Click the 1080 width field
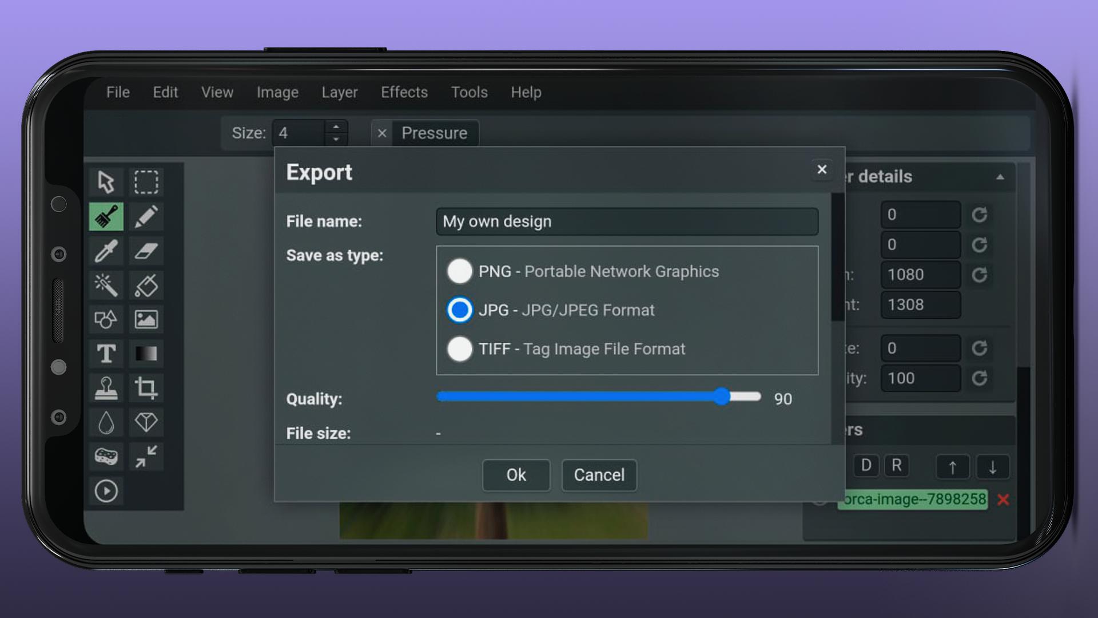This screenshot has width=1098, height=618. [920, 275]
